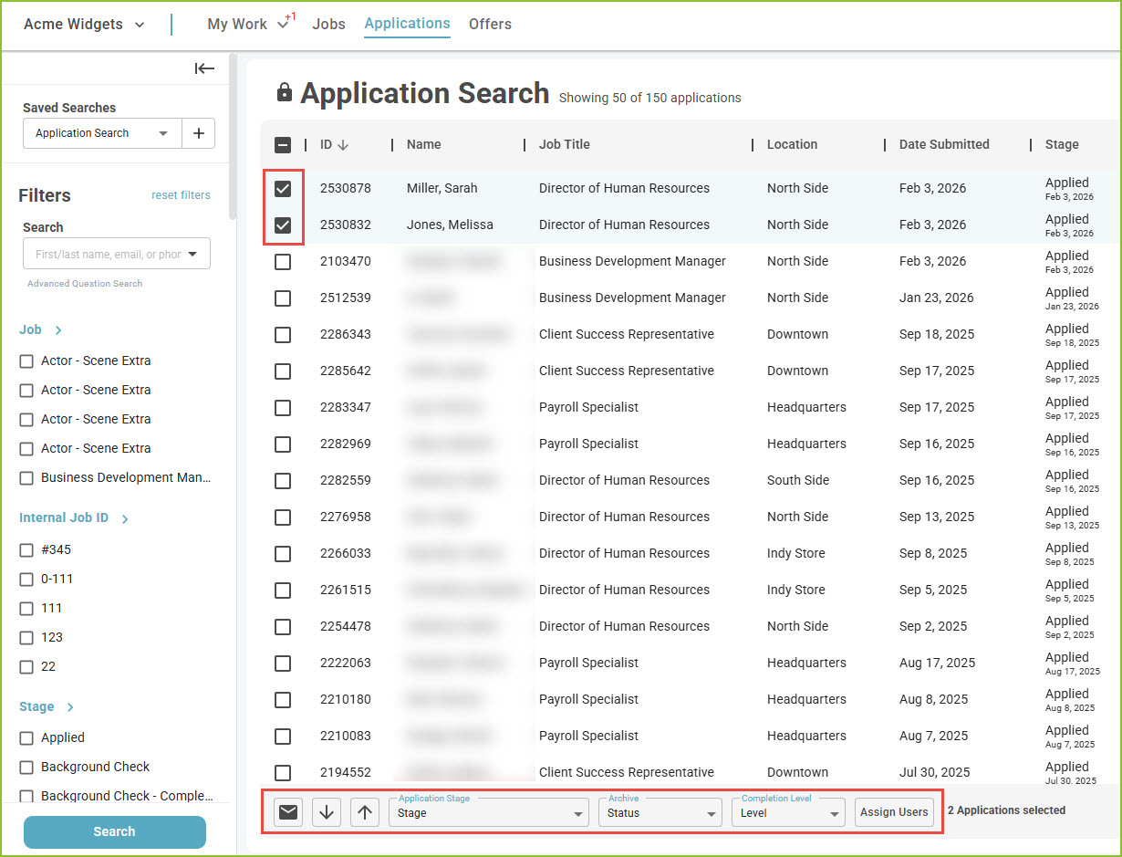Image resolution: width=1122 pixels, height=857 pixels.
Task: Enable the #345 Internal Job ID filter
Action: click(26, 550)
